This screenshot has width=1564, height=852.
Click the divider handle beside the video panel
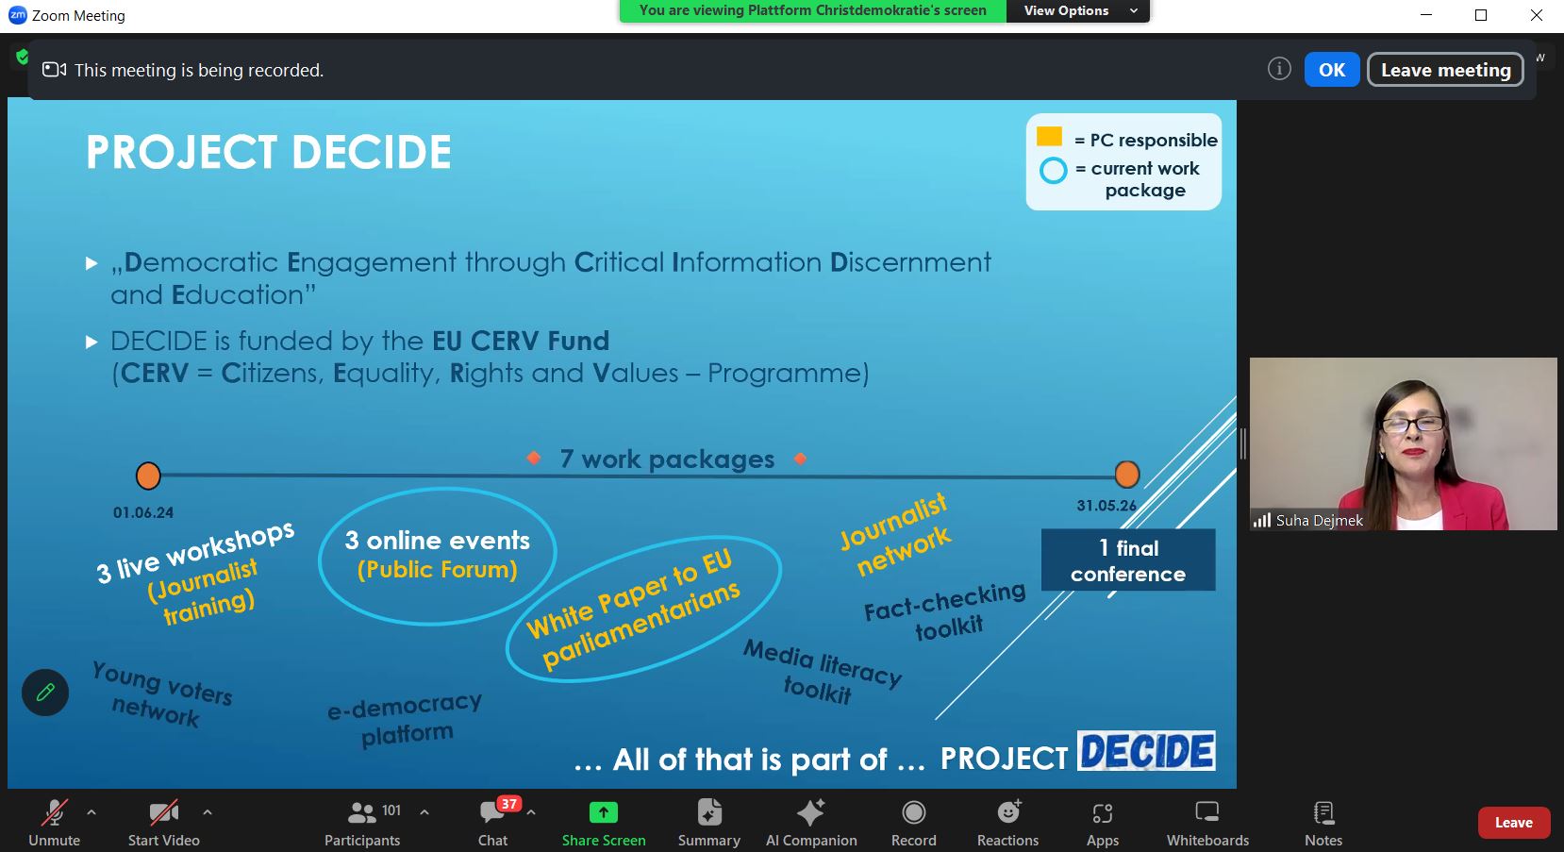pyautogui.click(x=1242, y=443)
